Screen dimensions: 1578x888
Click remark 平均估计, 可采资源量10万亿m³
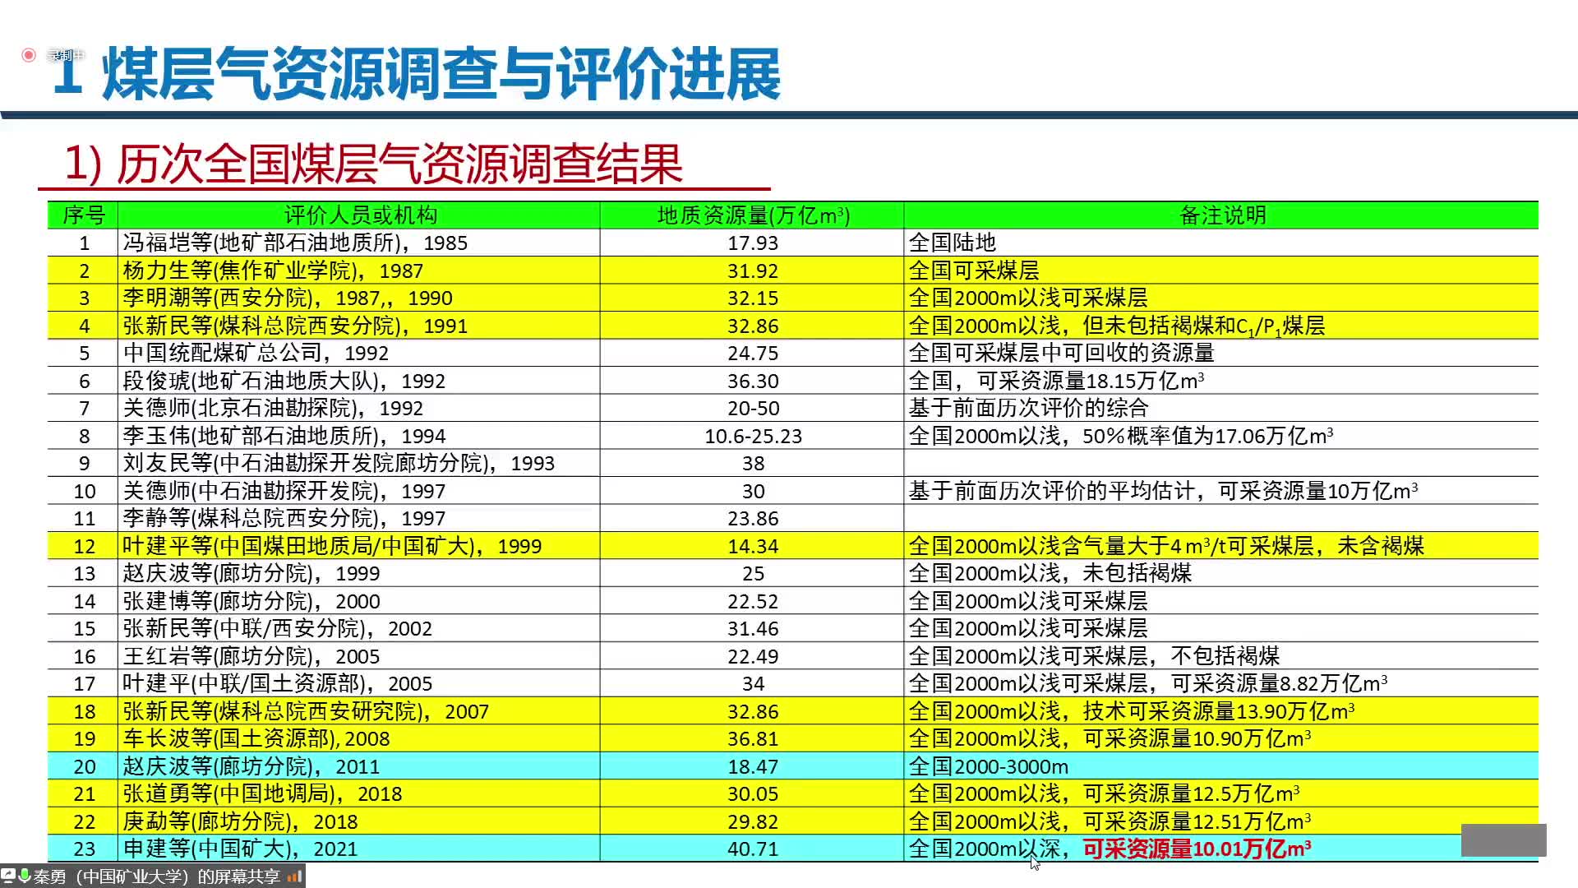tap(1262, 491)
